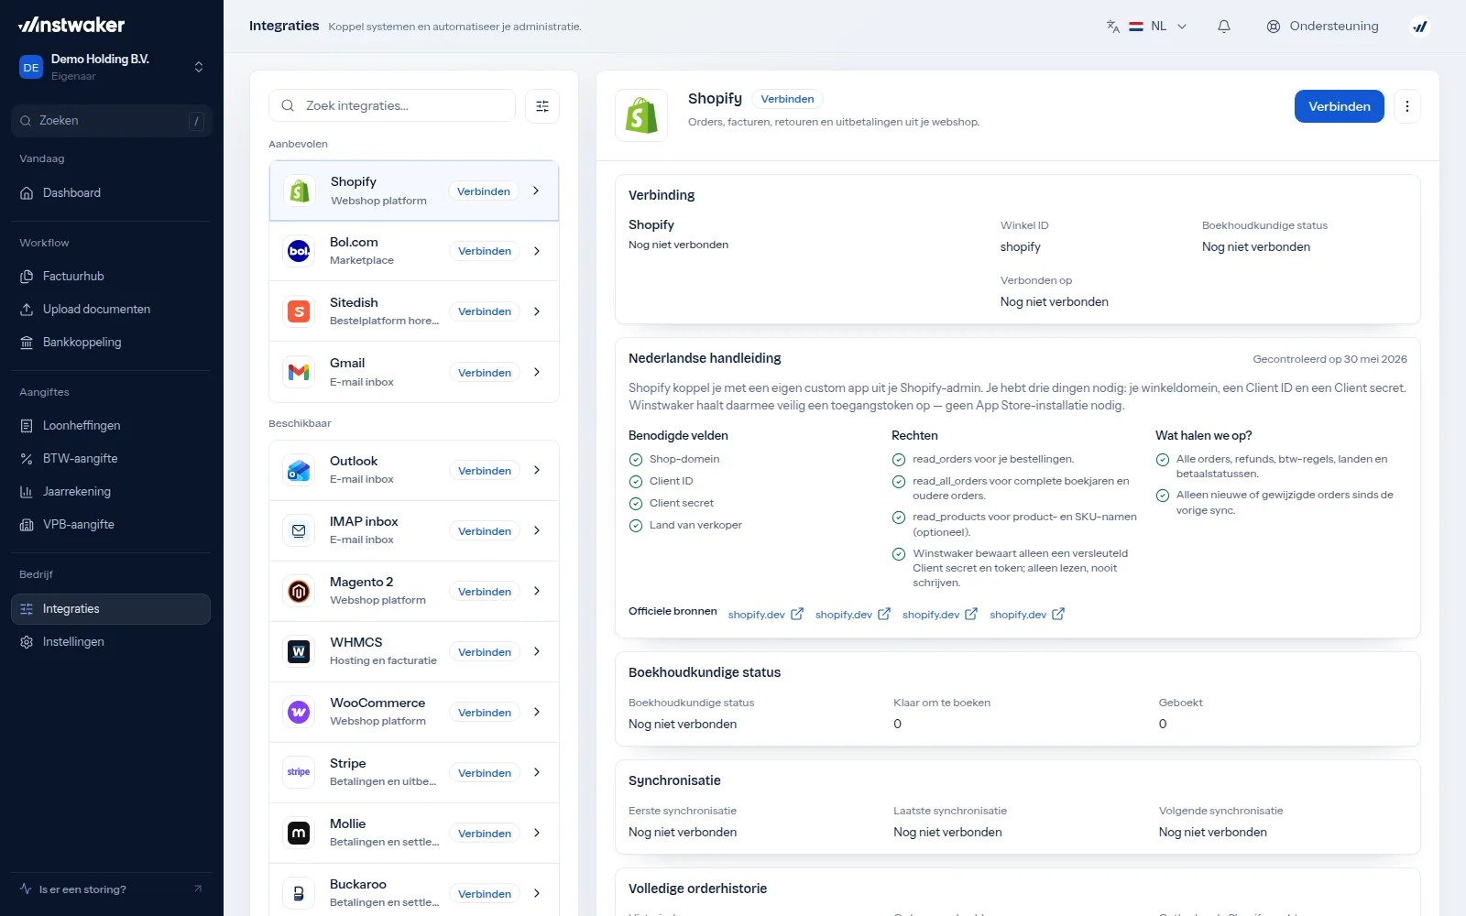This screenshot has width=1466, height=916.
Task: Click the WHMCS logo icon
Action: pyautogui.click(x=299, y=651)
